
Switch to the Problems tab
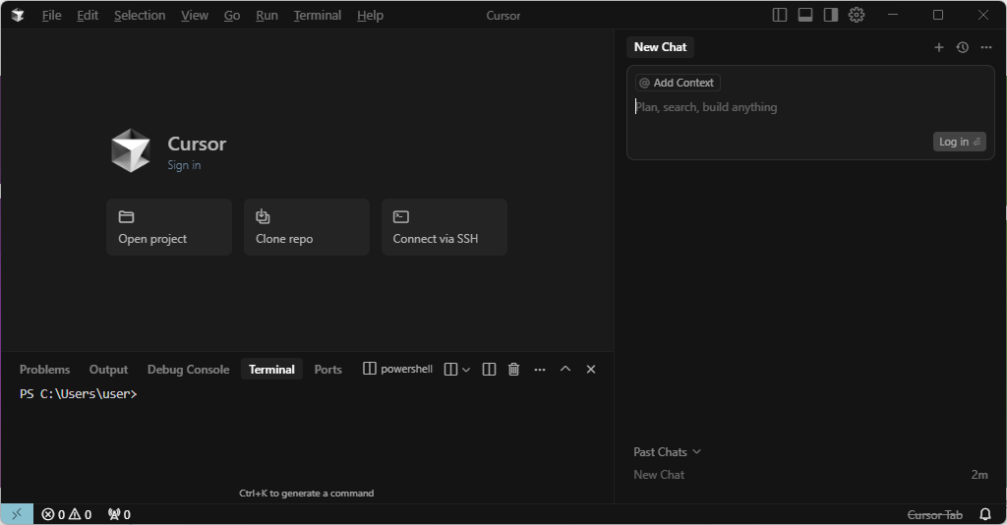[45, 370]
